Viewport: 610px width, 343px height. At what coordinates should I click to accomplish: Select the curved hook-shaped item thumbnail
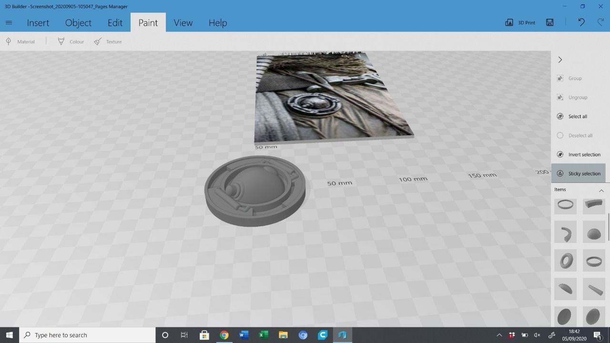point(565,232)
